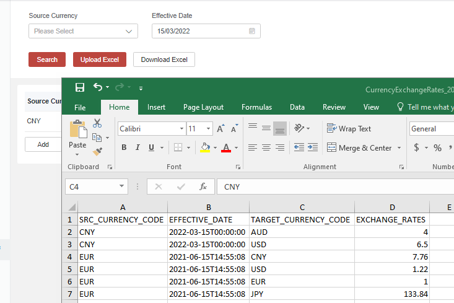The width and height of the screenshot is (454, 303).
Task: Open Merge & Center dropdown arrow
Action: [x=399, y=147]
